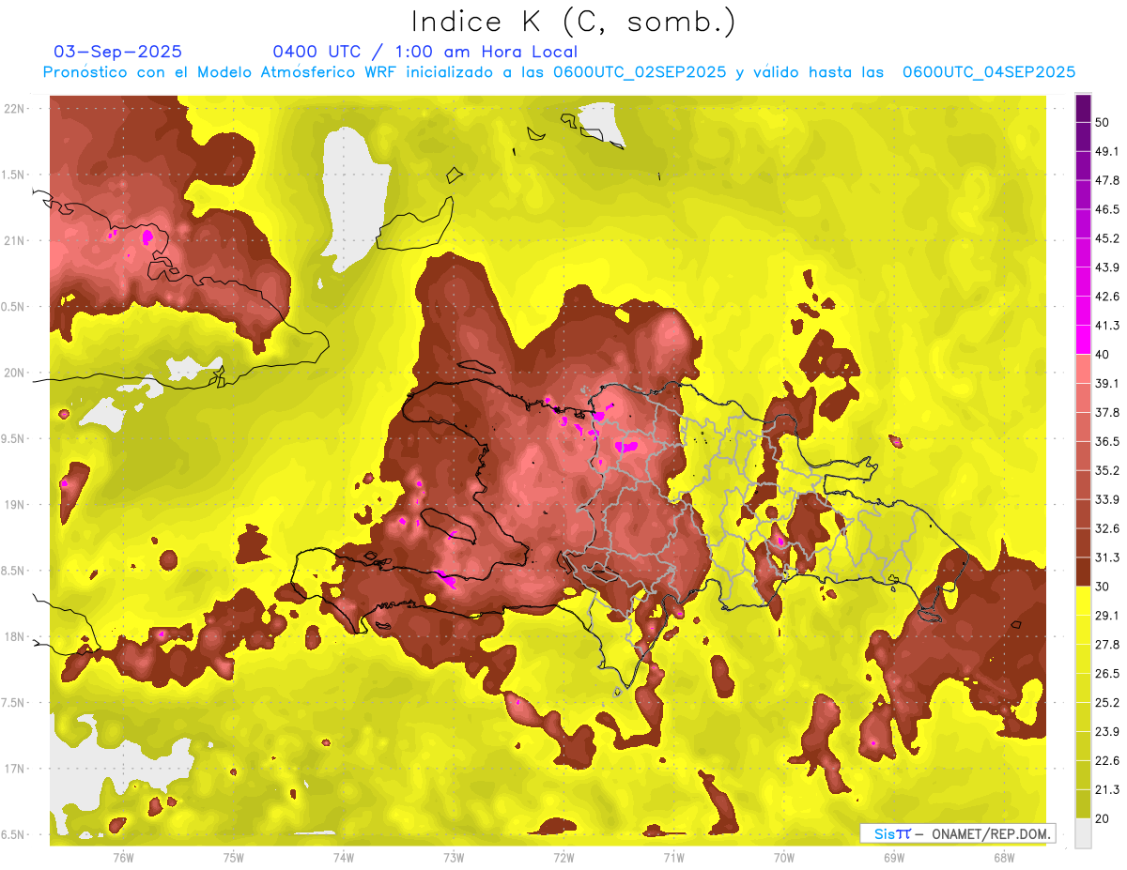Click colorbar value label 41.3

[1107, 326]
